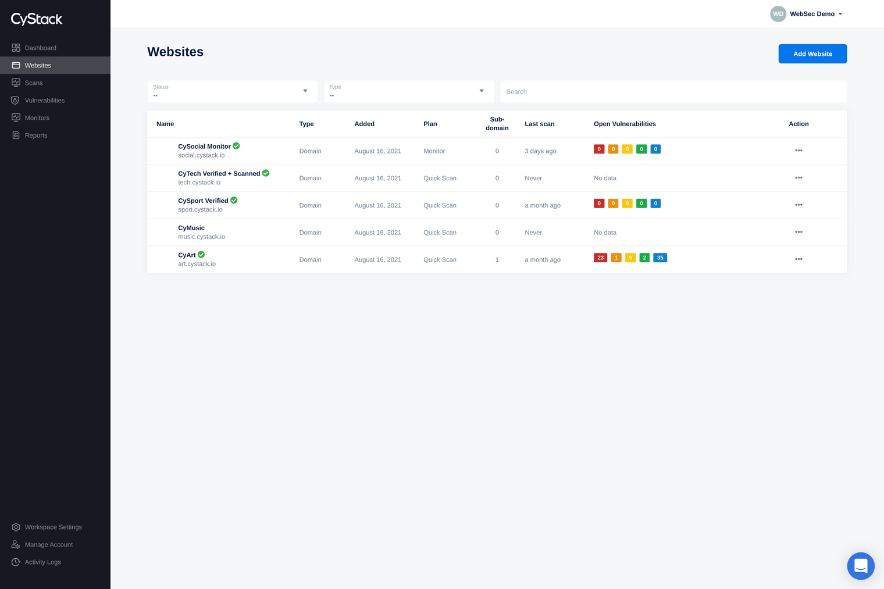The image size is (884, 589).
Task: Open action menu for CyTech row
Action: [799, 178]
